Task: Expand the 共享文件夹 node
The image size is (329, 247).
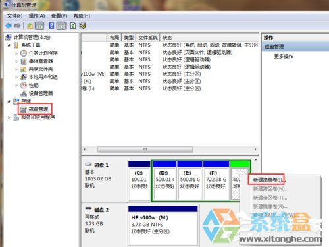Action: coord(16,69)
